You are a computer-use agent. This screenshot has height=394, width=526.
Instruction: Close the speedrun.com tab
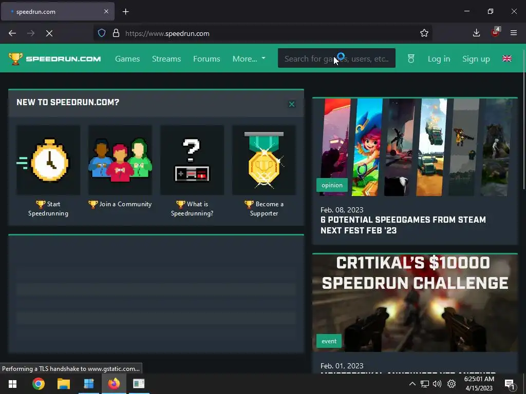pyautogui.click(x=106, y=11)
